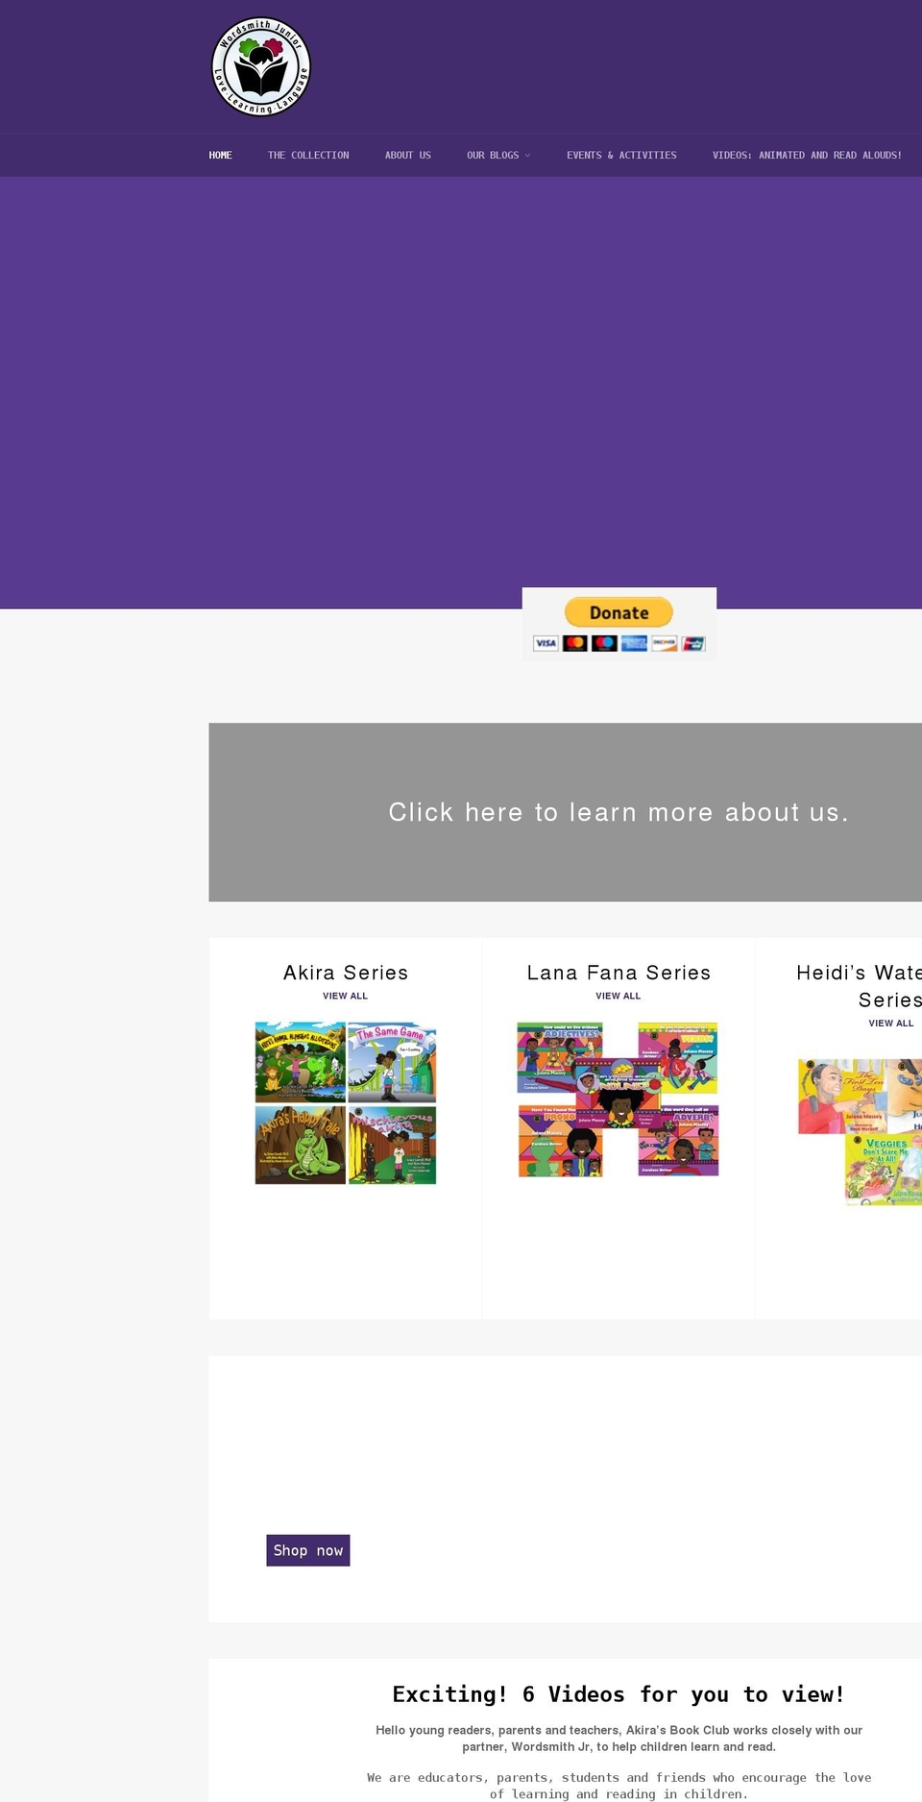View all Lana Fana Series books
Screen dimensions: 922x1802
[619, 996]
